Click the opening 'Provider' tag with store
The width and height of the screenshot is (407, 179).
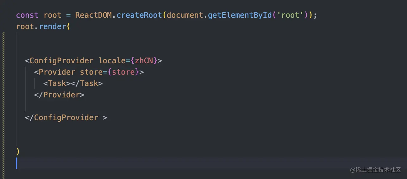[x=57, y=72]
